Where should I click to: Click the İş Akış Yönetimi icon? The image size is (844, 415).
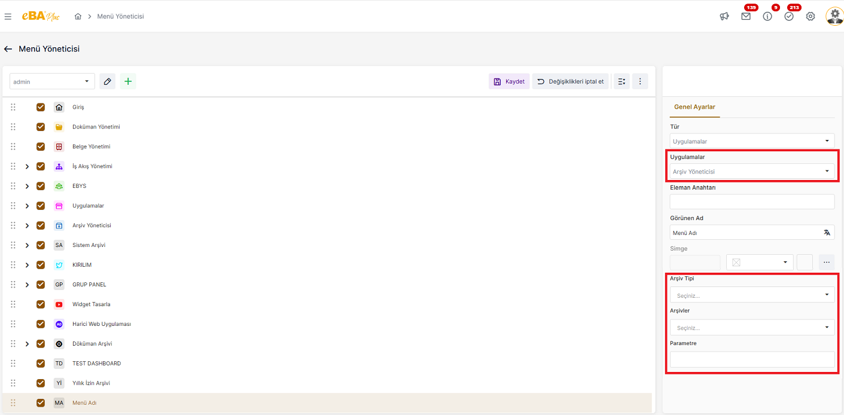(x=59, y=166)
